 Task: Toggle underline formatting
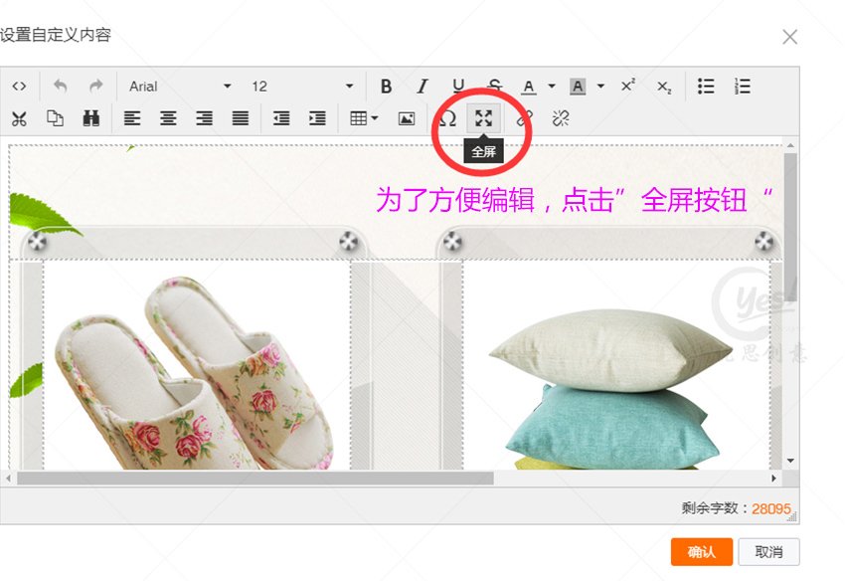pyautogui.click(x=457, y=87)
